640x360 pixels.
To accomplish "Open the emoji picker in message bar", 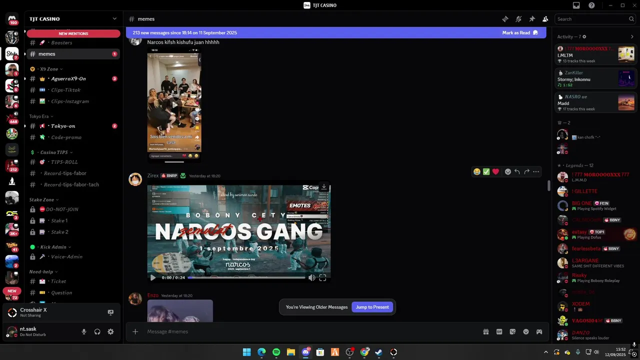I will (526, 331).
